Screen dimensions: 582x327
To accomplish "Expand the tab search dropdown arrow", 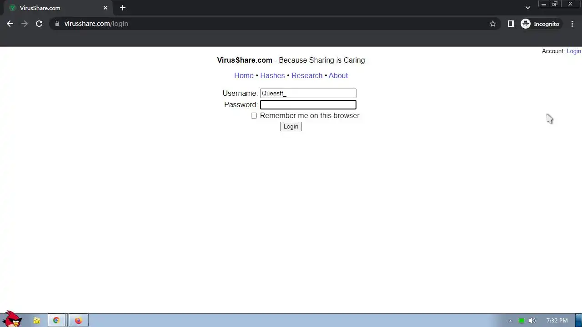I will point(528,8).
